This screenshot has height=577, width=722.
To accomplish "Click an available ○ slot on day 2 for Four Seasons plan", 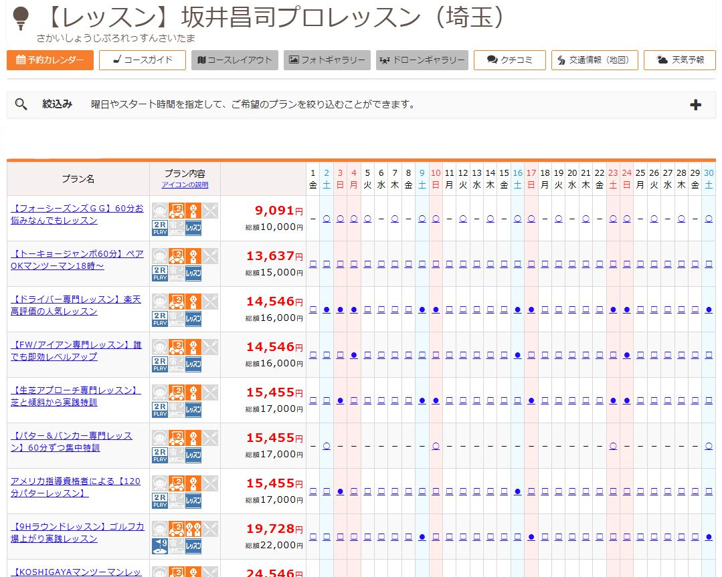I will [x=326, y=218].
